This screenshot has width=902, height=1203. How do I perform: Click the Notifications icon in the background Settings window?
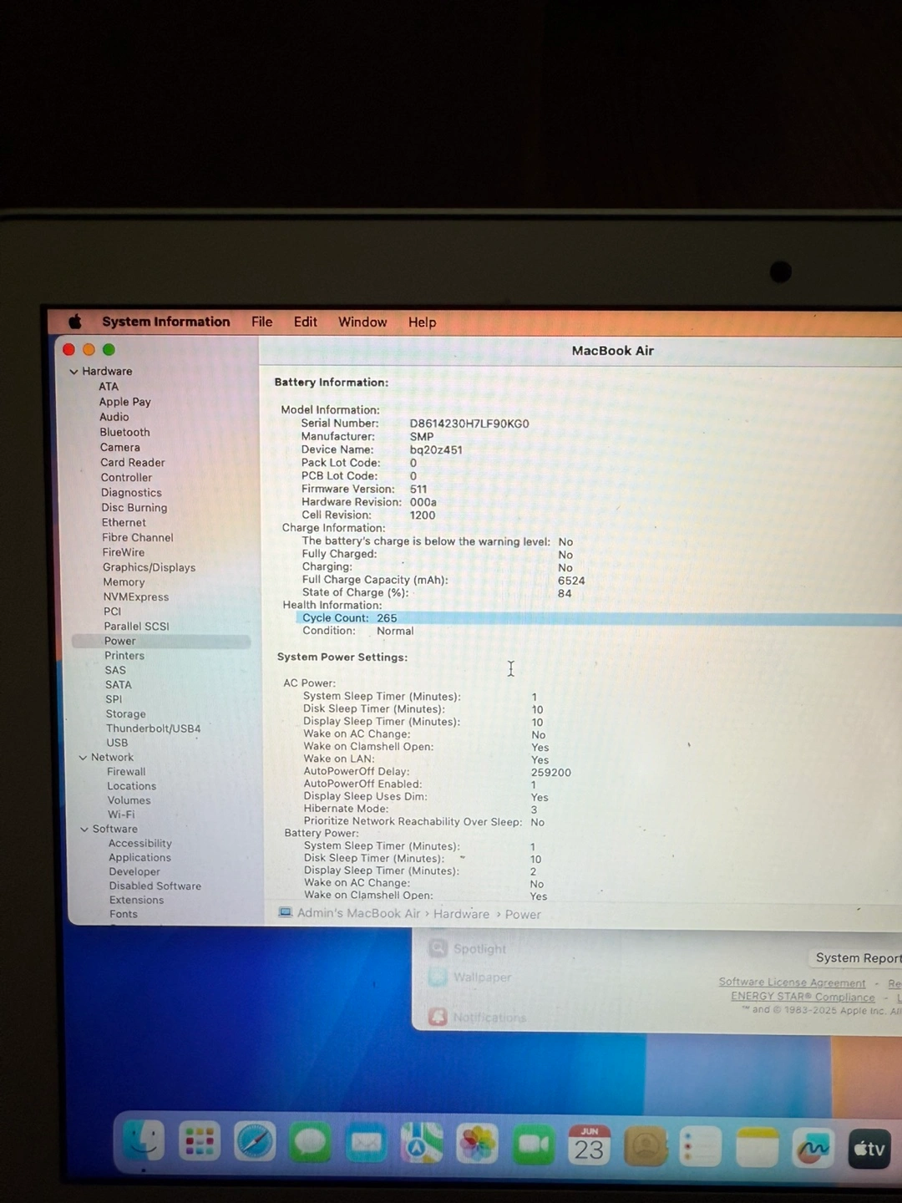point(438,1017)
